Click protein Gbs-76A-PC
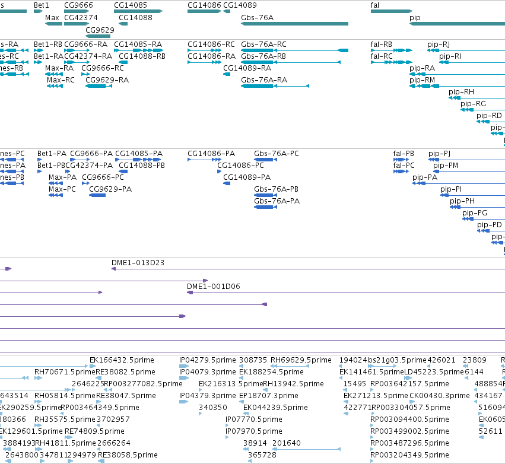The image size is (505, 464). [x=266, y=160]
